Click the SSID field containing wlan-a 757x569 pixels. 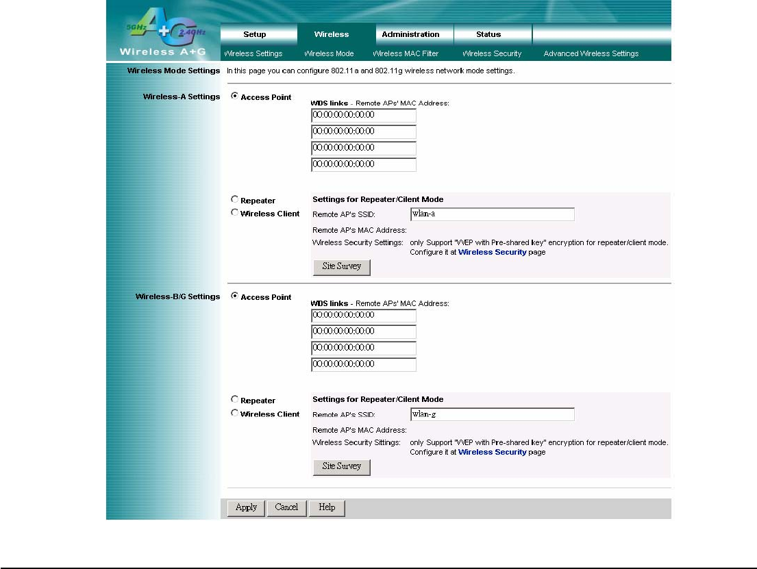(x=493, y=214)
